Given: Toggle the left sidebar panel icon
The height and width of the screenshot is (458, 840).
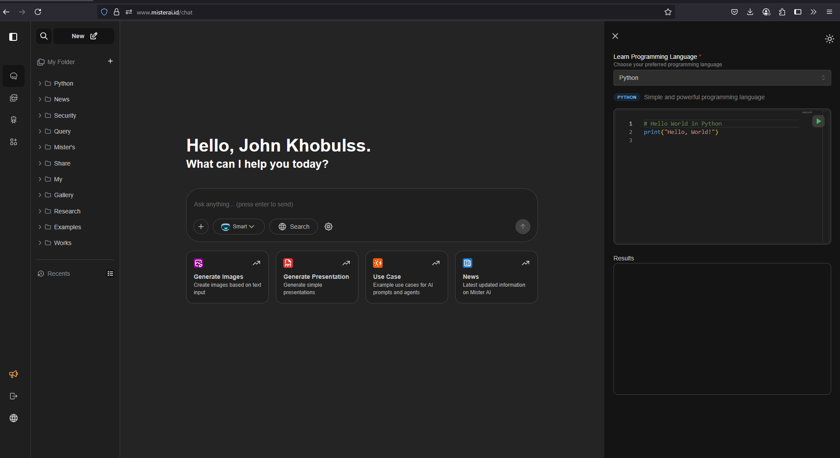Looking at the screenshot, I should [x=13, y=37].
